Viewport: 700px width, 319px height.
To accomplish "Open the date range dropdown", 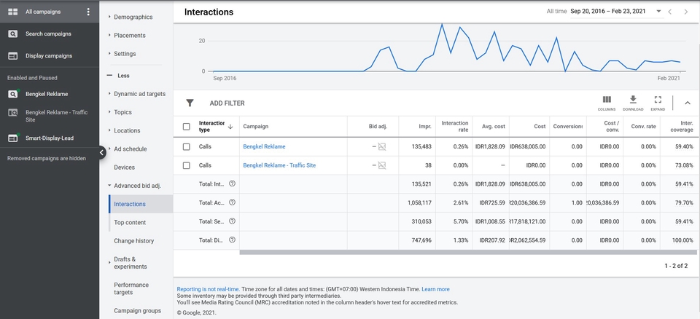I will click(x=658, y=12).
